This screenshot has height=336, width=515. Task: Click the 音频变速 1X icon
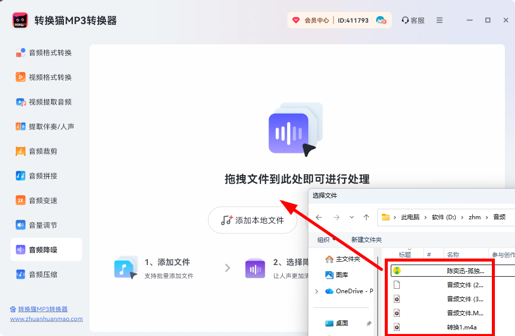[x=20, y=200]
